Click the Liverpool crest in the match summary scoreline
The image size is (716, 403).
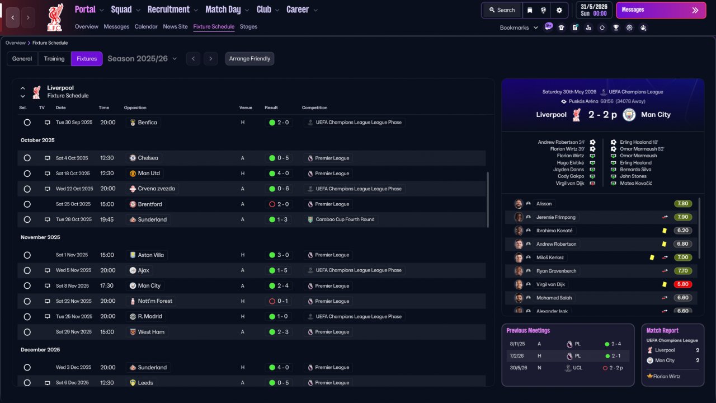tap(577, 115)
